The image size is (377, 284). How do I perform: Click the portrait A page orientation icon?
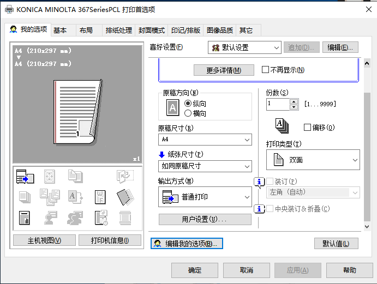pos(172,107)
